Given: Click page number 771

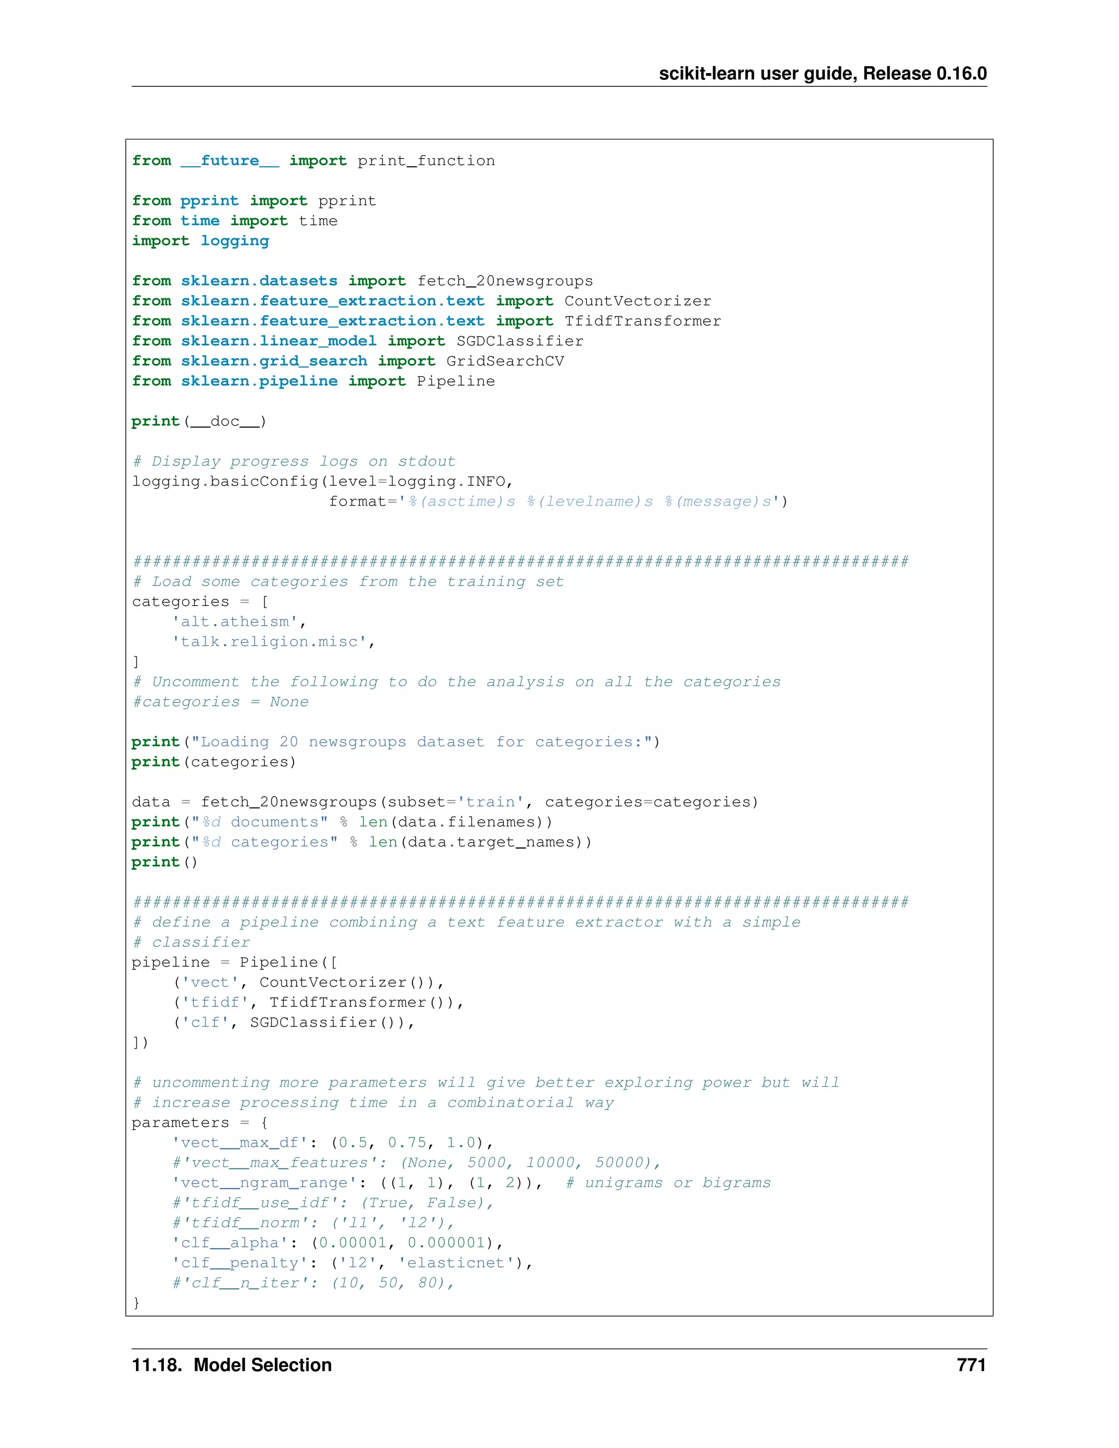Looking at the screenshot, I should click(971, 1365).
